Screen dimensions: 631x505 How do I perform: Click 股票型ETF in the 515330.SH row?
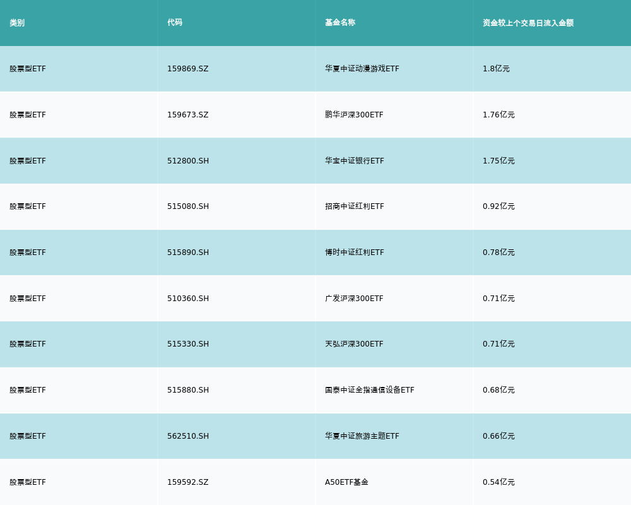click(28, 344)
